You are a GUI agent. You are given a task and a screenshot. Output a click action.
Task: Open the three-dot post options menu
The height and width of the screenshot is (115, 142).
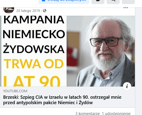(x=126, y=8)
